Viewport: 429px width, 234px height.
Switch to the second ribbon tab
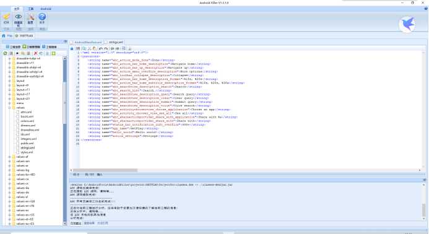[x=31, y=9]
